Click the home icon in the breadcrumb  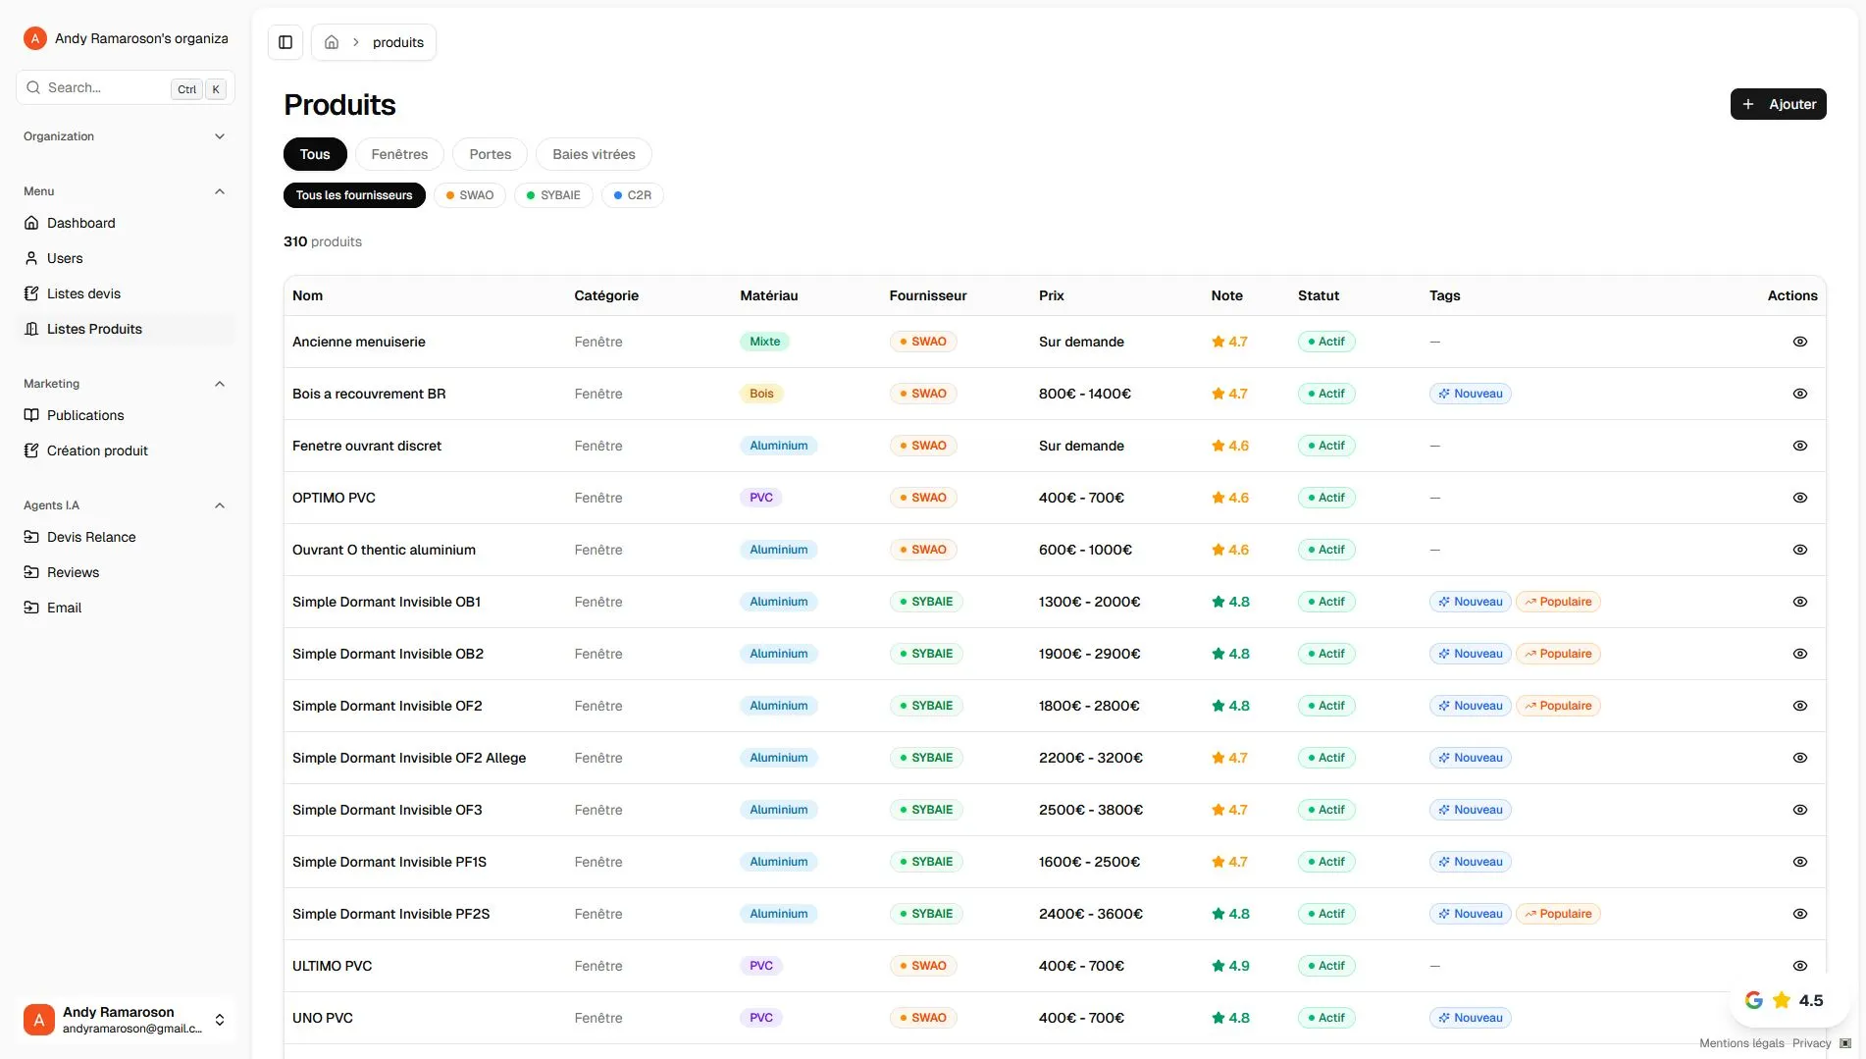tap(331, 41)
